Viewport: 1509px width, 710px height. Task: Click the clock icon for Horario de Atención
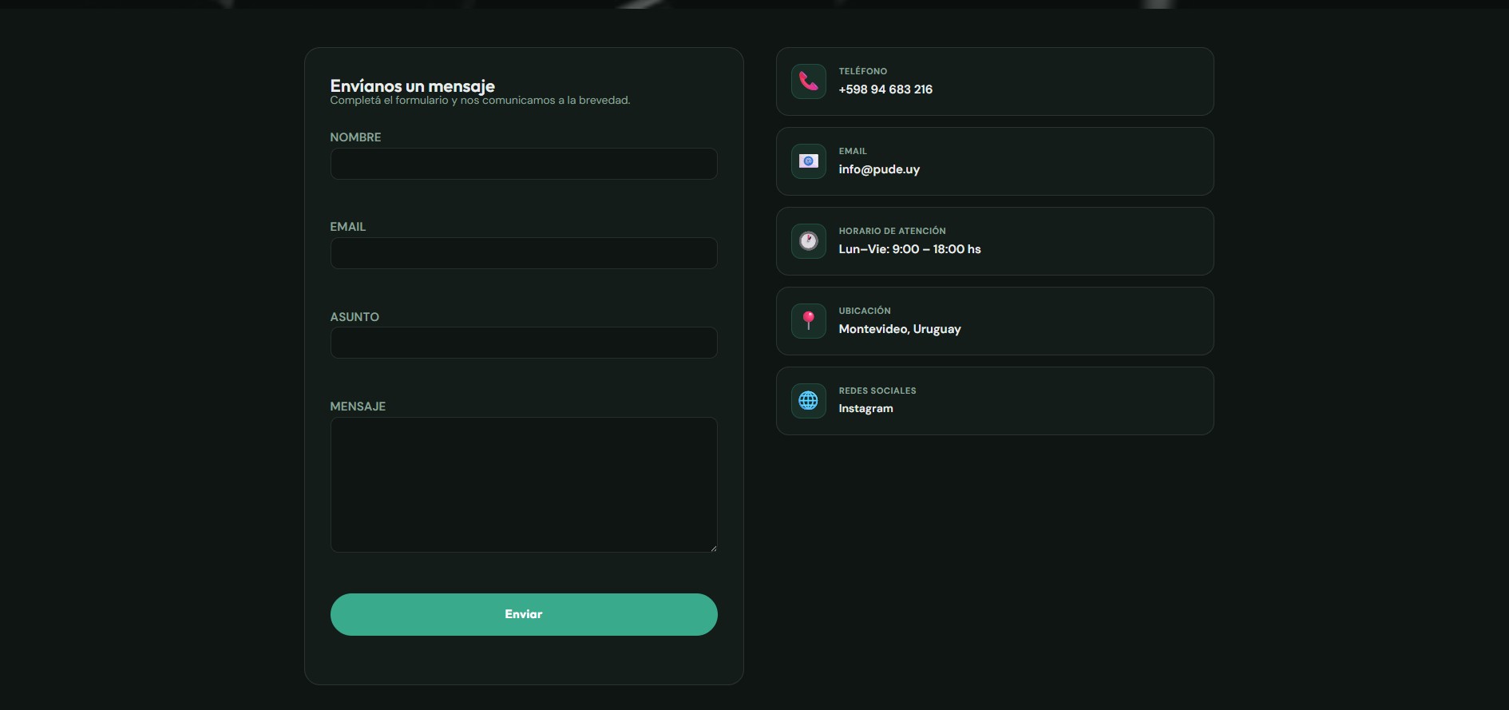(x=809, y=241)
